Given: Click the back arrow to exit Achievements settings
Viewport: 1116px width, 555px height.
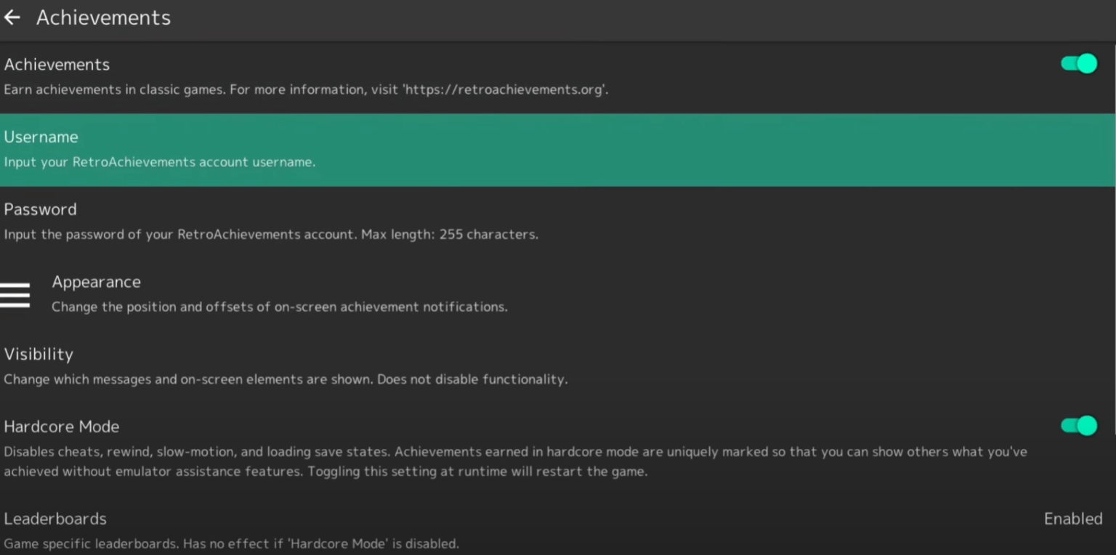Looking at the screenshot, I should pos(12,17).
